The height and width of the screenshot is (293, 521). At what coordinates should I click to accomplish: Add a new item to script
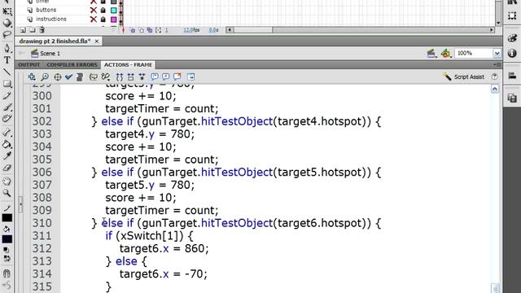pyautogui.click(x=32, y=77)
